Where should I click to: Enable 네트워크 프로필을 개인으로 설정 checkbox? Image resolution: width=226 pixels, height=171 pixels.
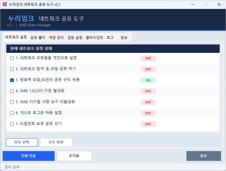(x=12, y=58)
